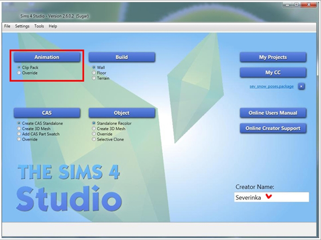Remove sev_snow_poses.package with the x icon
Image resolution: width=321 pixels, height=240 pixels.
[301, 86]
